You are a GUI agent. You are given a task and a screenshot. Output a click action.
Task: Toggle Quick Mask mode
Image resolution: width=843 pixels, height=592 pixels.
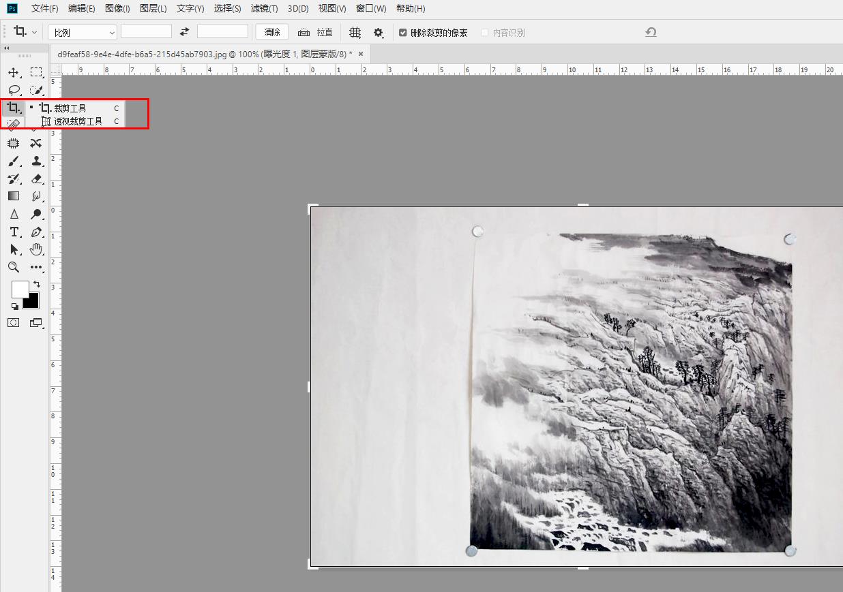(14, 323)
